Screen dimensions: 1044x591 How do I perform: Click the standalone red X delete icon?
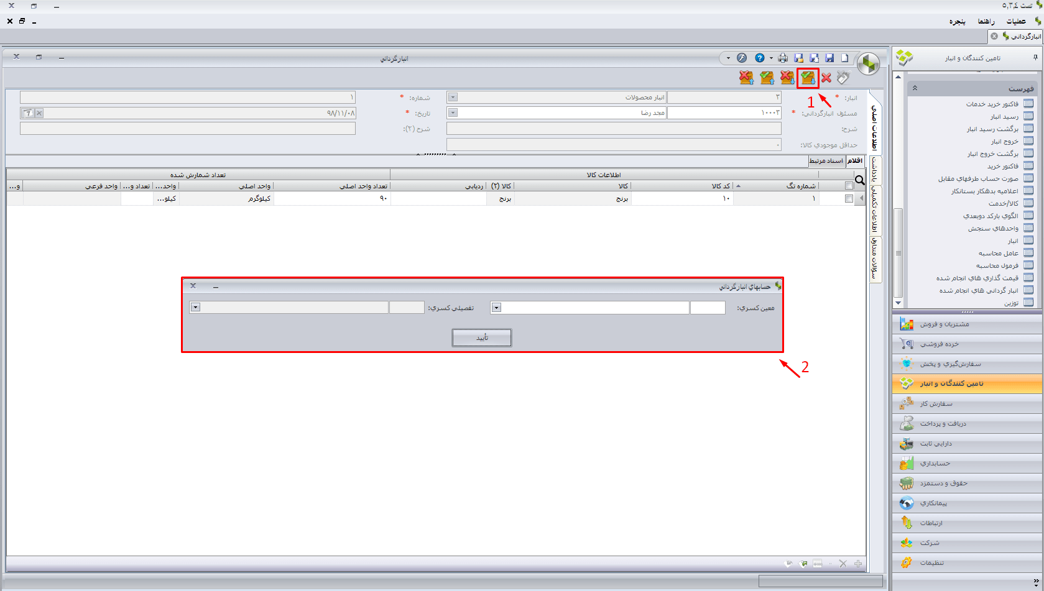click(826, 78)
